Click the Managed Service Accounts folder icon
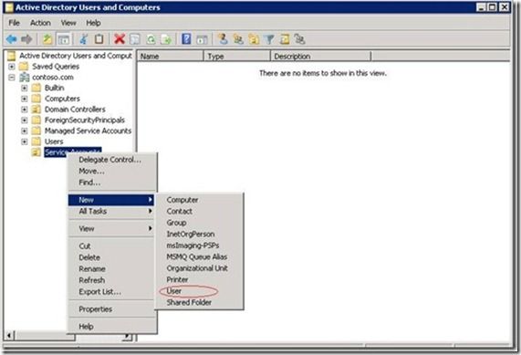Screen dimensions: 521x355 36,131
